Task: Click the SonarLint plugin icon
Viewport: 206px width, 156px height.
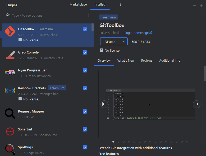Action: click(x=10, y=131)
